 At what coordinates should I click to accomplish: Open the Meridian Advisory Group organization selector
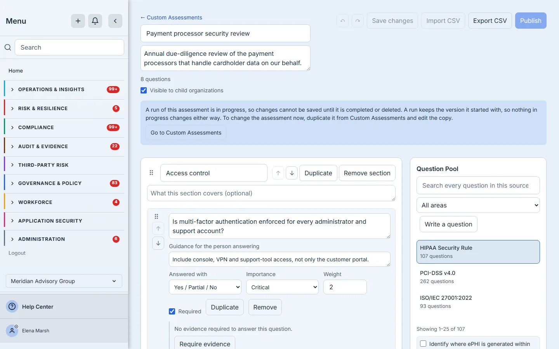64,281
